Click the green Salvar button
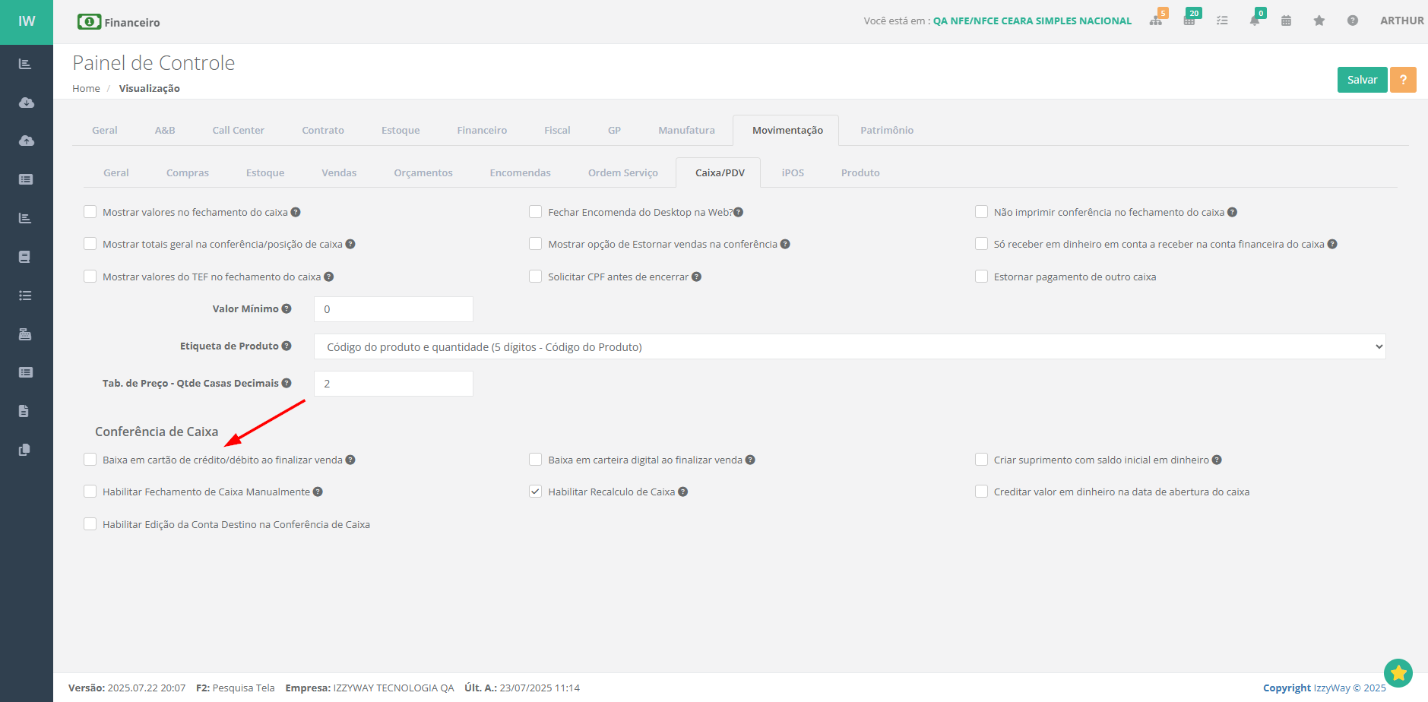 pyautogui.click(x=1362, y=80)
